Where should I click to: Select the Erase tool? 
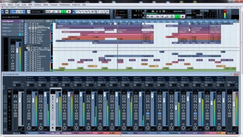pyautogui.click(x=86, y=12)
